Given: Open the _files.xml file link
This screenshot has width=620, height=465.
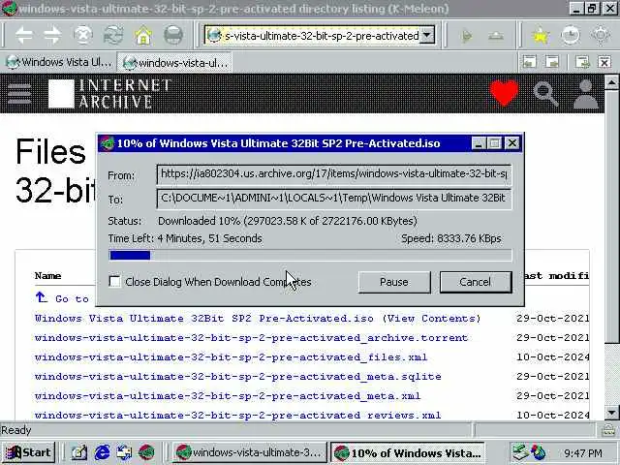Looking at the screenshot, I should tap(231, 357).
